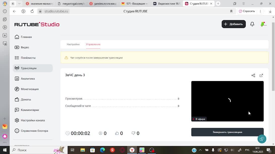This screenshot has width=275, height=154.
Task: Expand the browser tab list chevron
Action: click(x=19, y=4)
